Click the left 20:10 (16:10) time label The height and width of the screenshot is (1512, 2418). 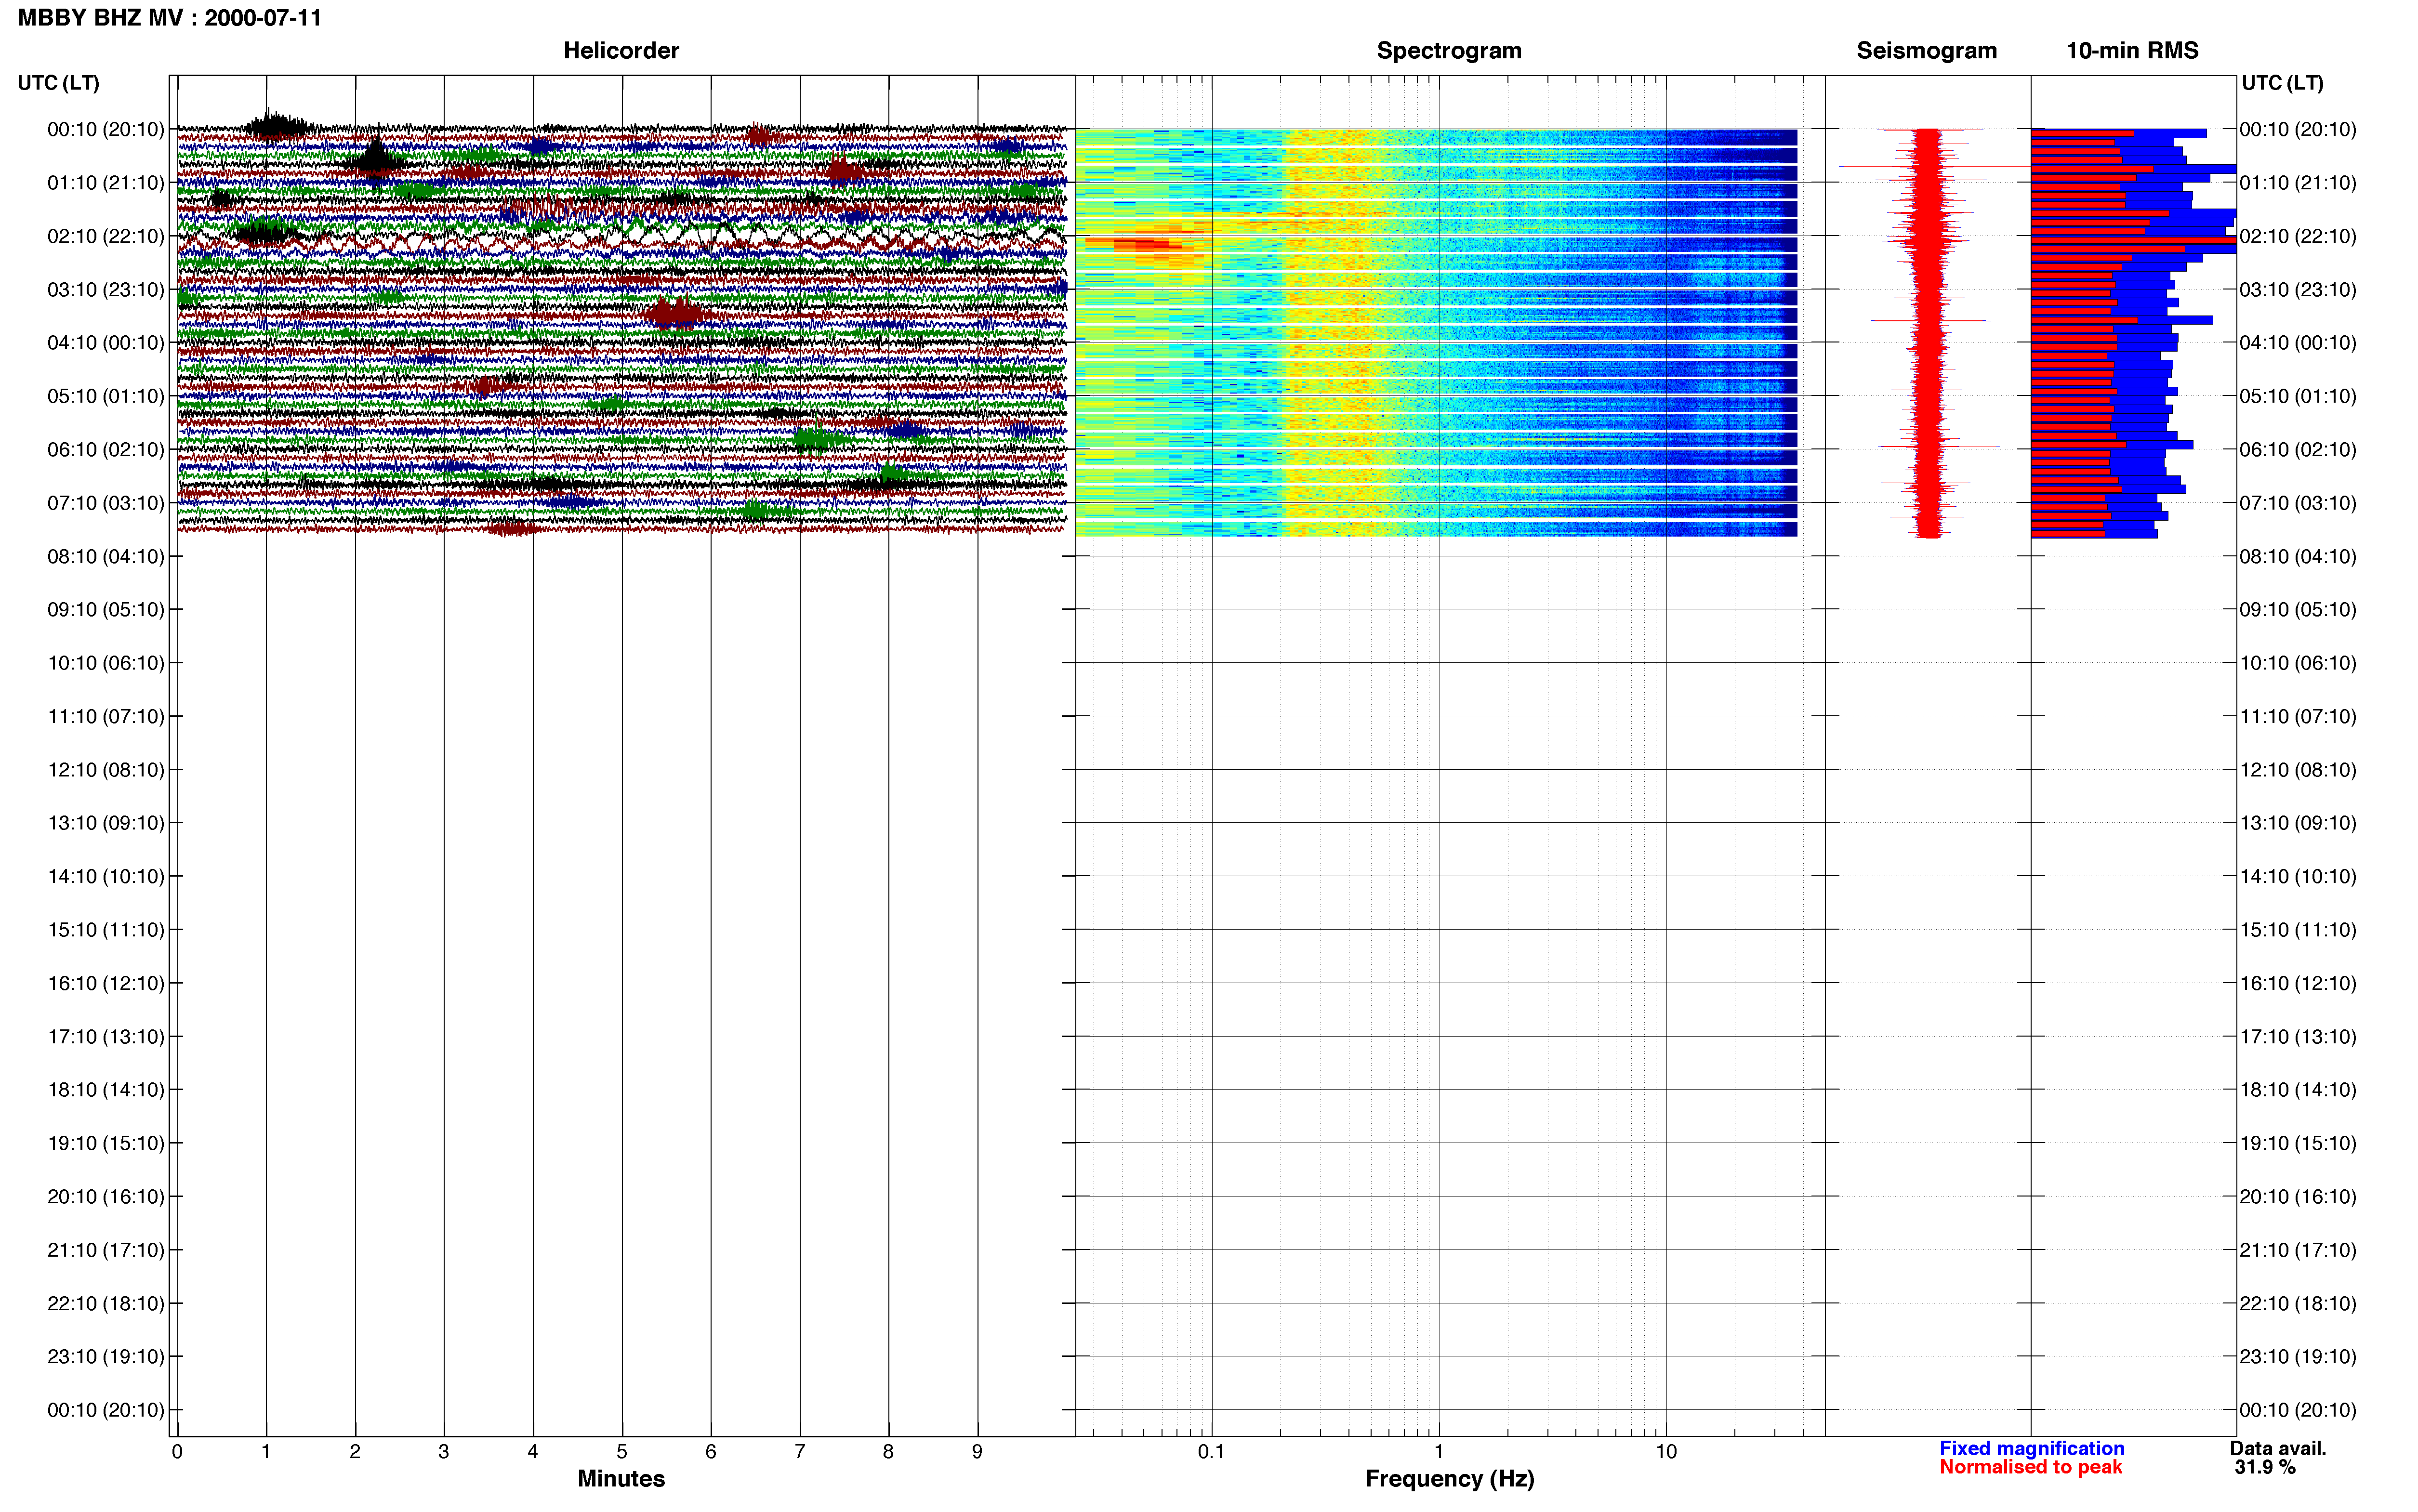point(106,1197)
